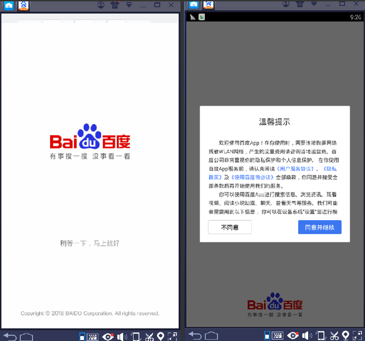The height and width of the screenshot is (341, 365).
Task: Click location pin icon in left window
Action: pos(161,336)
